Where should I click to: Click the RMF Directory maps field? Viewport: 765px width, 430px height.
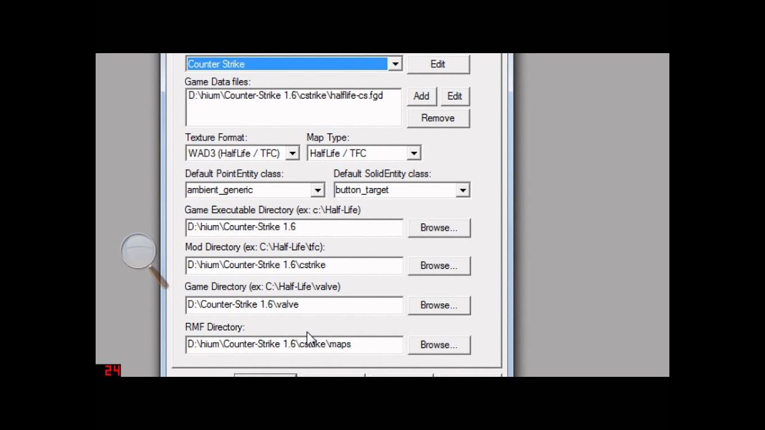pyautogui.click(x=294, y=345)
